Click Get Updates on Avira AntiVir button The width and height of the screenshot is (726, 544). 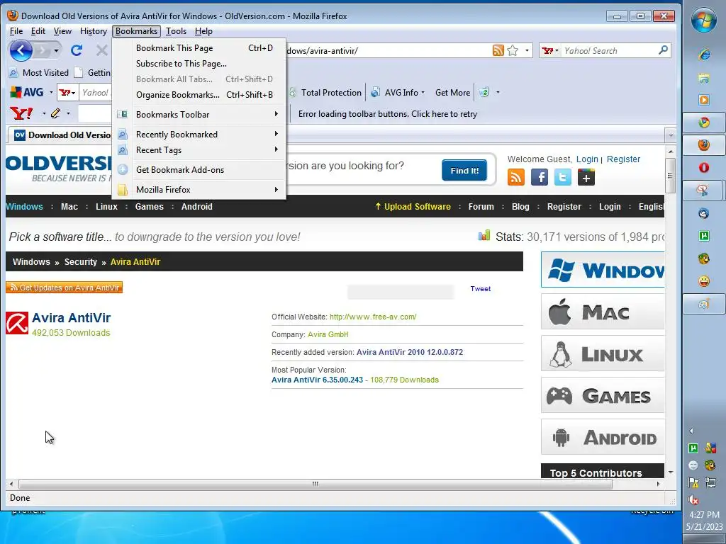[x=64, y=288]
